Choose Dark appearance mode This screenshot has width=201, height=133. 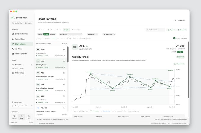(x=29, y=117)
